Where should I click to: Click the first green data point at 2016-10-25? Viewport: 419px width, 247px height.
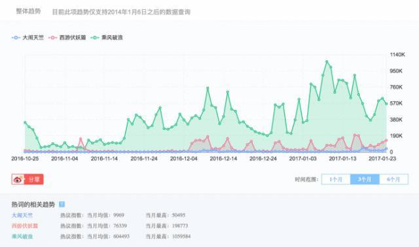pyautogui.click(x=25, y=122)
